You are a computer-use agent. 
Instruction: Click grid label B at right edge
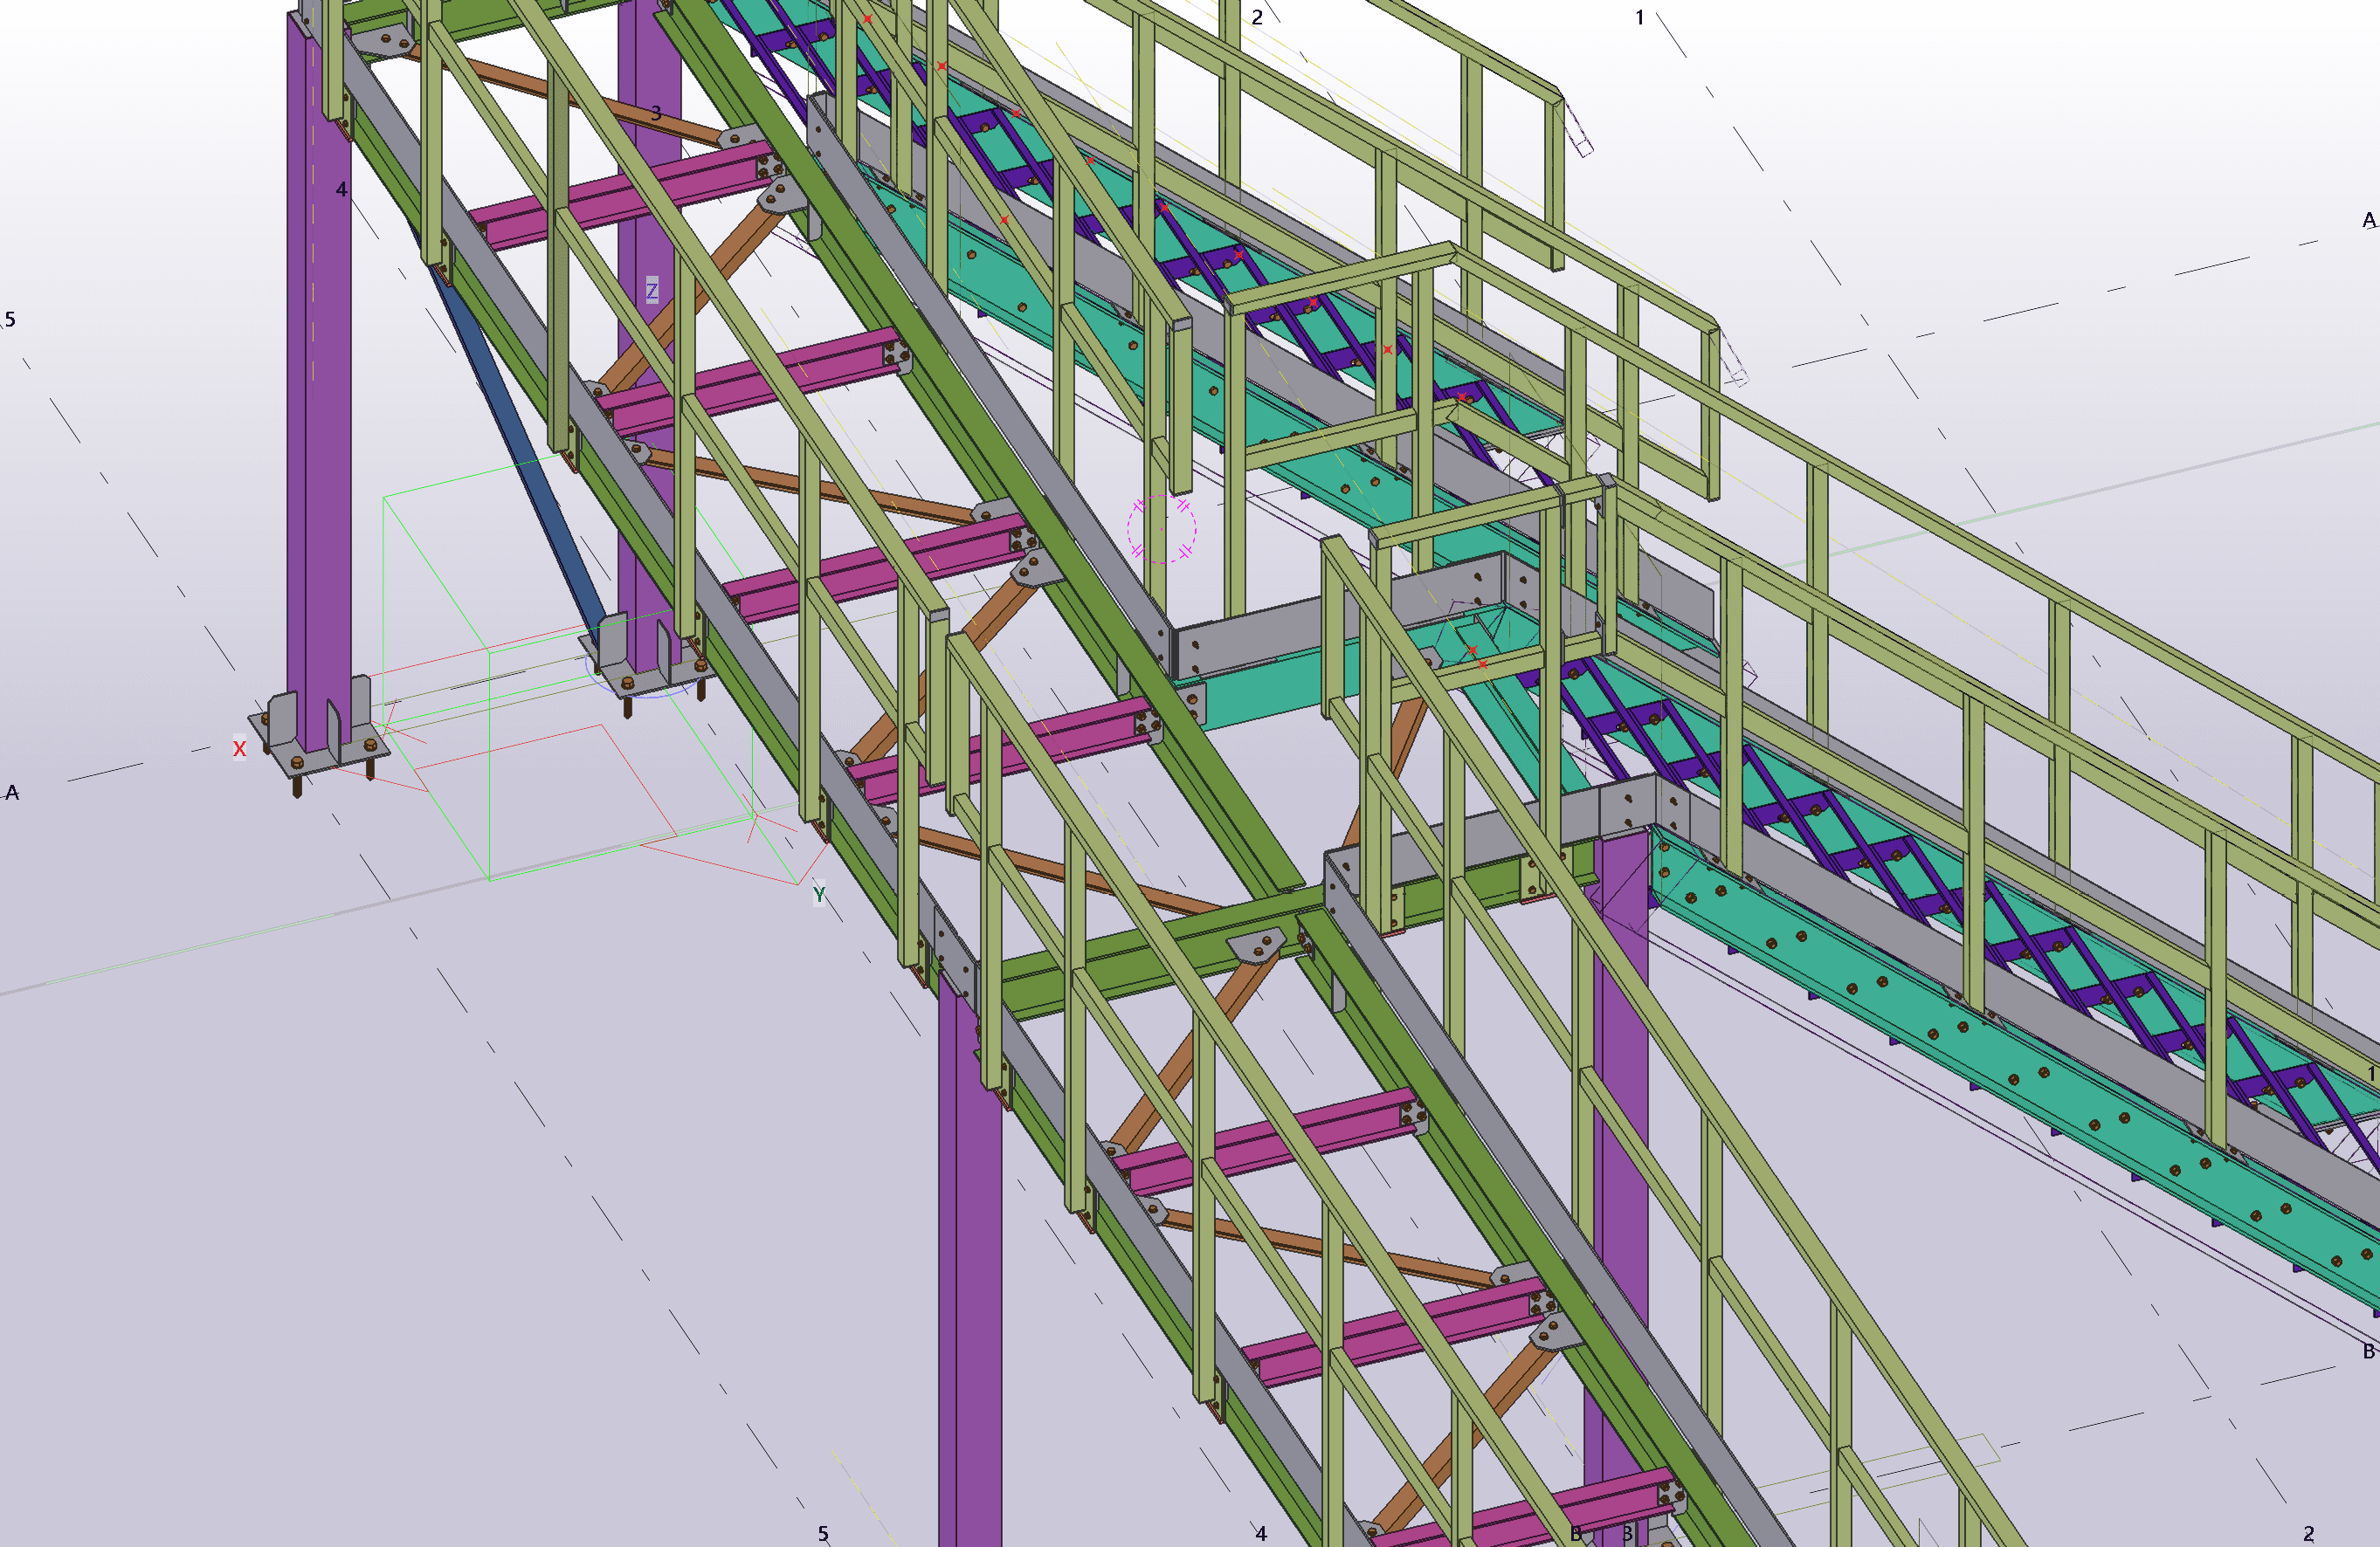tap(2368, 1351)
